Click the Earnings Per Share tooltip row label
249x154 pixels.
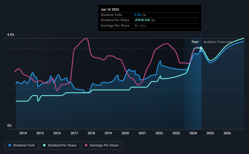tap(115, 25)
